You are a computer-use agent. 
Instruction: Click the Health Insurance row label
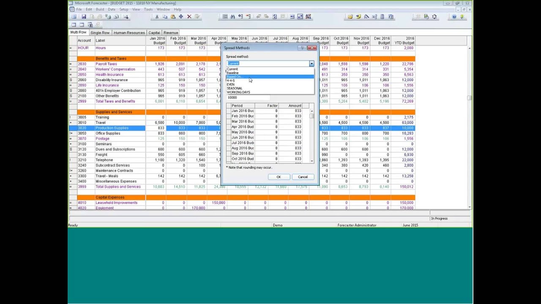109,75
